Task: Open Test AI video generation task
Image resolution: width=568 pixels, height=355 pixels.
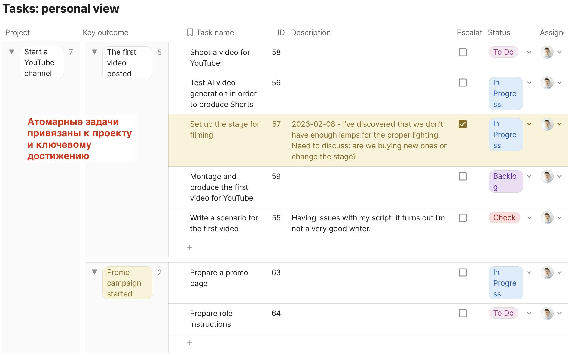Action: 223,93
